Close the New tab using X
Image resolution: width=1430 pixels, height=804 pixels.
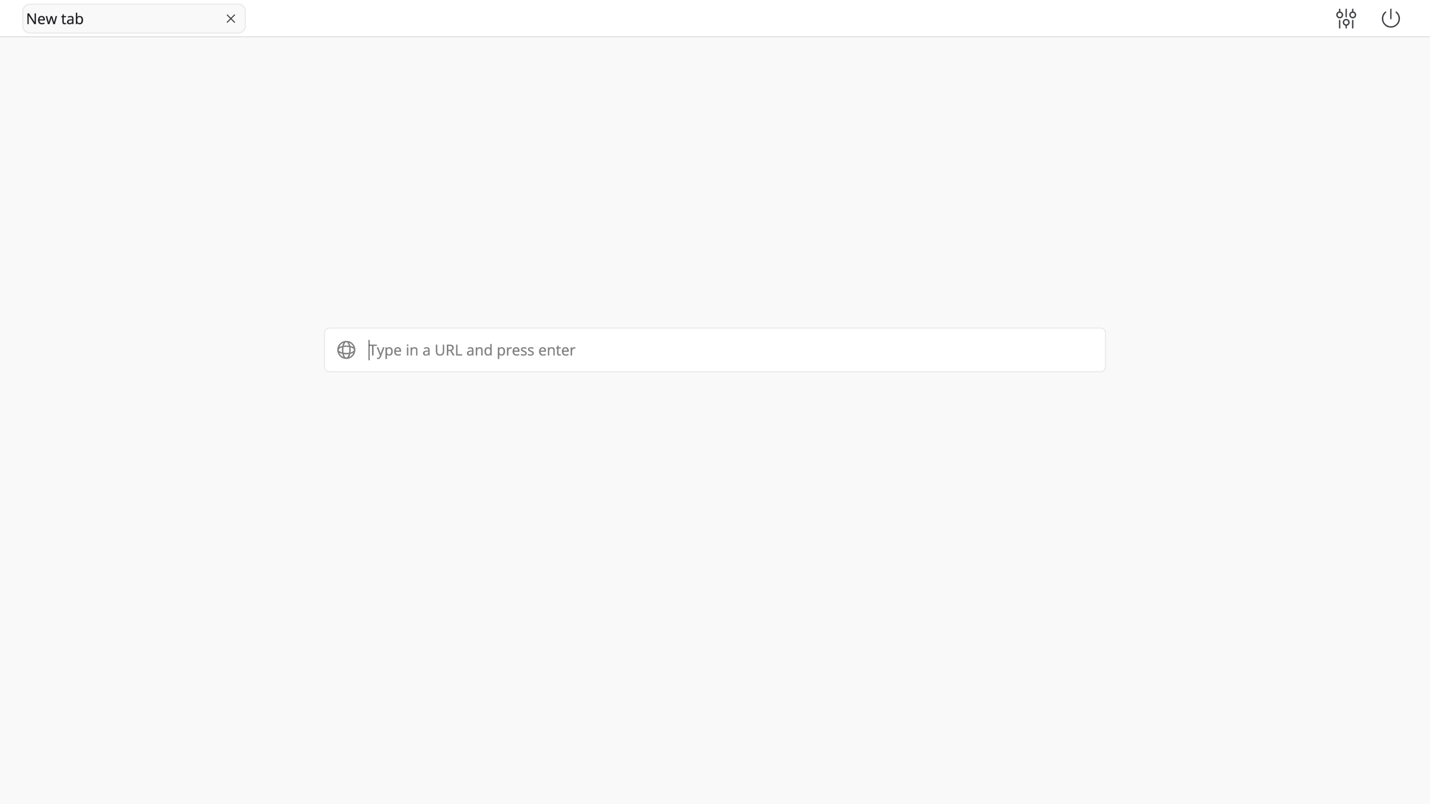coord(231,18)
